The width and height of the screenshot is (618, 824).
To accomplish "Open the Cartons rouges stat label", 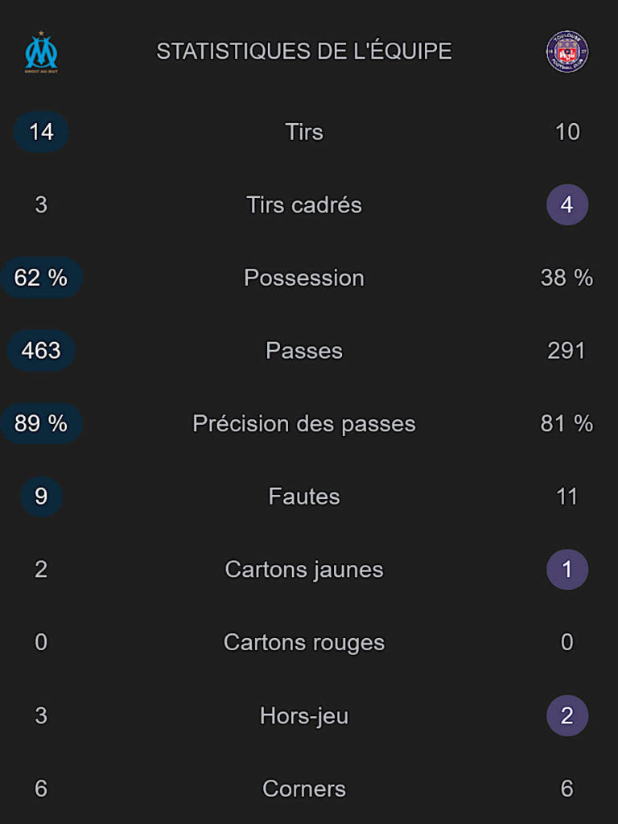I will [x=304, y=643].
